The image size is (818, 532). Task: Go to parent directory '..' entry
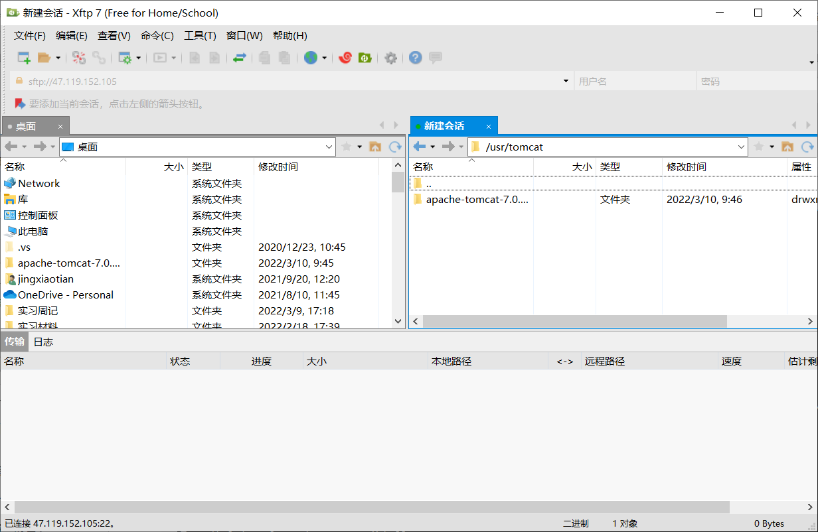429,184
